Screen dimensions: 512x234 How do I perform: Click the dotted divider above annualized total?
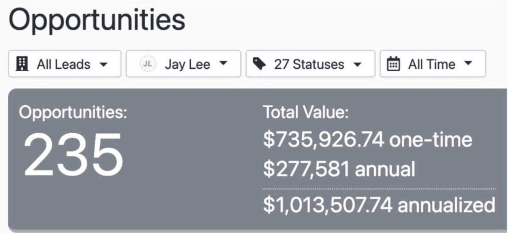(x=379, y=189)
